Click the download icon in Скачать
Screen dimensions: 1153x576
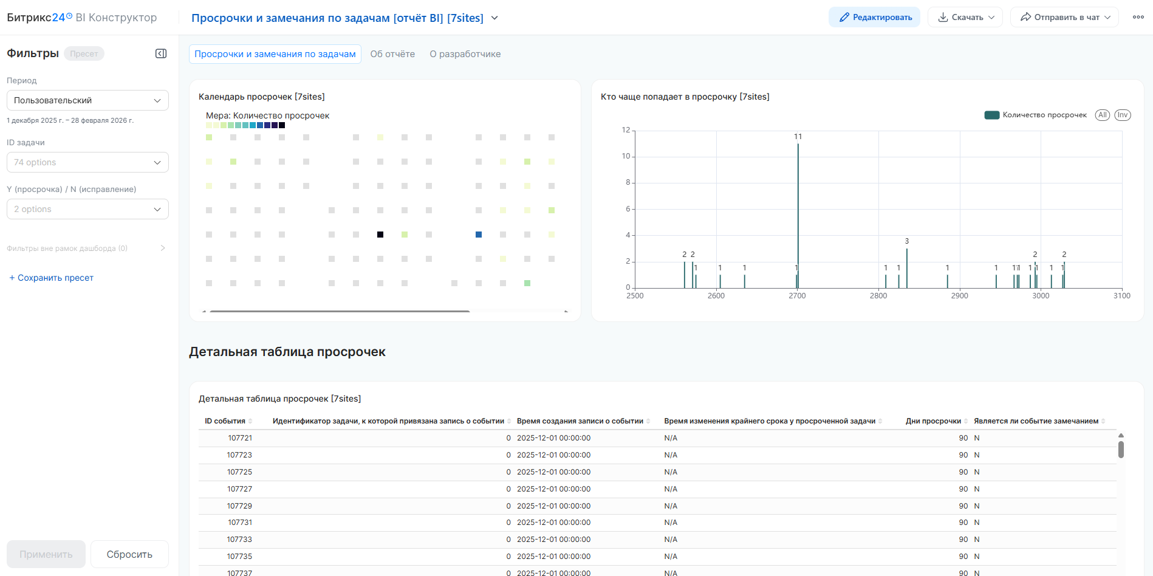point(943,18)
